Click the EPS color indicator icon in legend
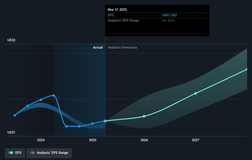Screen dimensions: 252x160 [11, 153]
